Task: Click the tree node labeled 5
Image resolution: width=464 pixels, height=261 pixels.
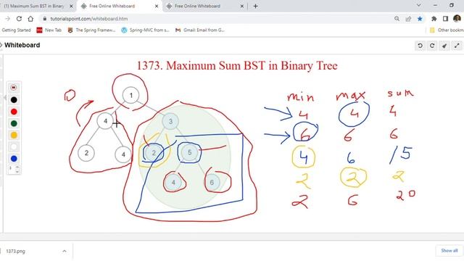Action: coord(189,152)
